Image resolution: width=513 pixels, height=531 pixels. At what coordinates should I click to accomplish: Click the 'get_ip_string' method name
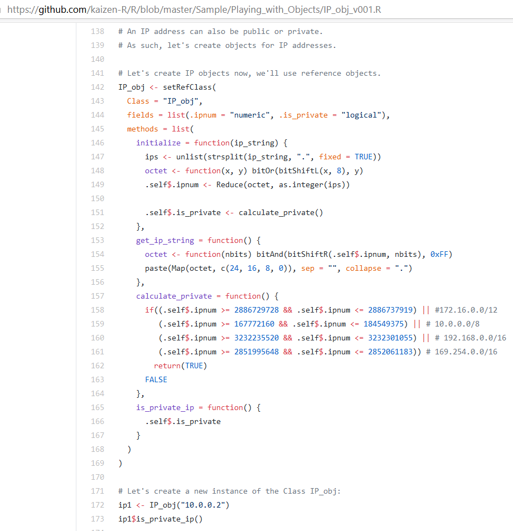pos(165,240)
